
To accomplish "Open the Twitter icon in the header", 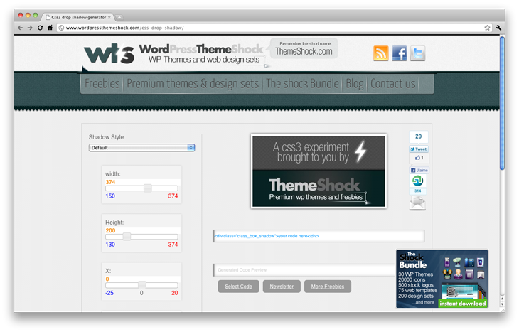I will [x=418, y=53].
